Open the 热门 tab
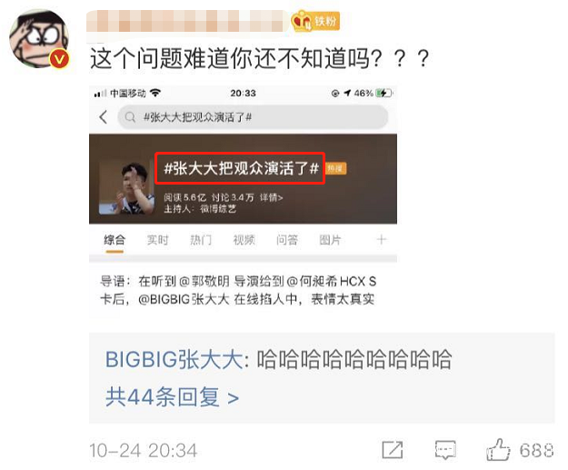Screen dimensions: 568x470 201,240
